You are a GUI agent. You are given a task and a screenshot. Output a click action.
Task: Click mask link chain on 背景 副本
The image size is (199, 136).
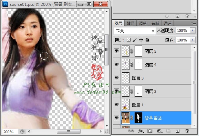pos(132,118)
